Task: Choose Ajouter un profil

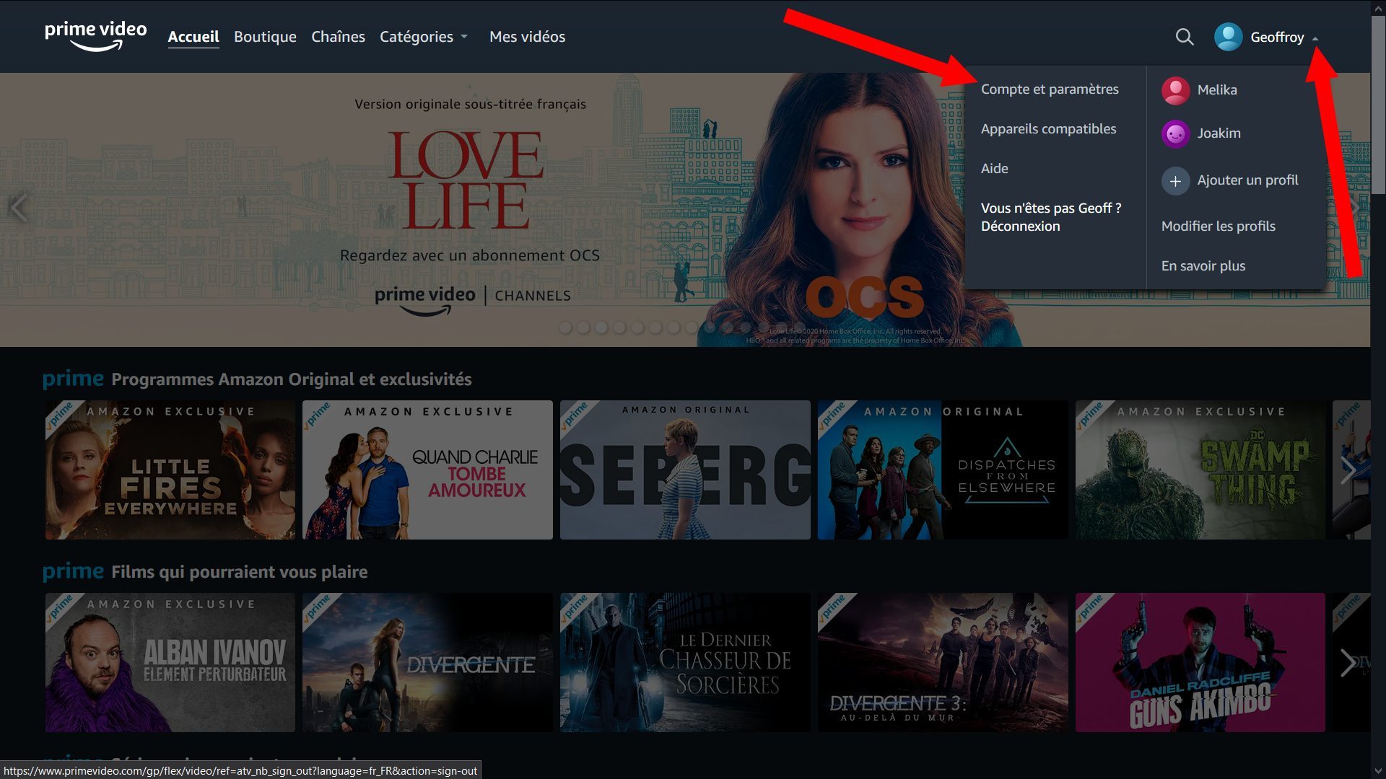Action: pyautogui.click(x=1247, y=180)
